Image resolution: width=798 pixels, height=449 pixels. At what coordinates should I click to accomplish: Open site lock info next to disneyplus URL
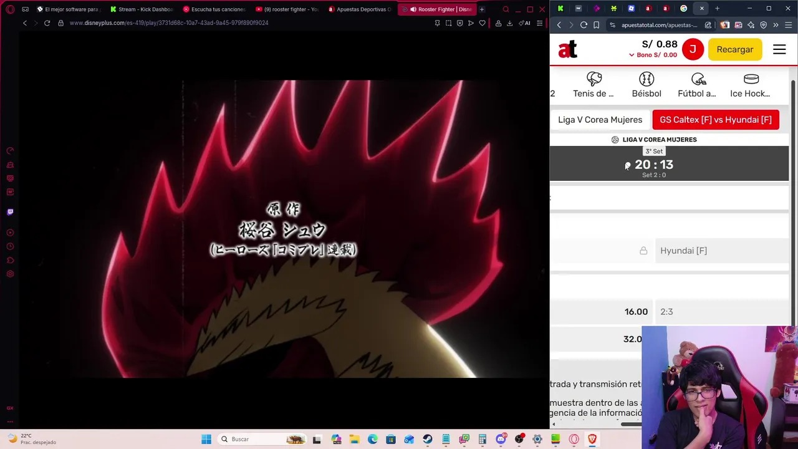[60, 23]
